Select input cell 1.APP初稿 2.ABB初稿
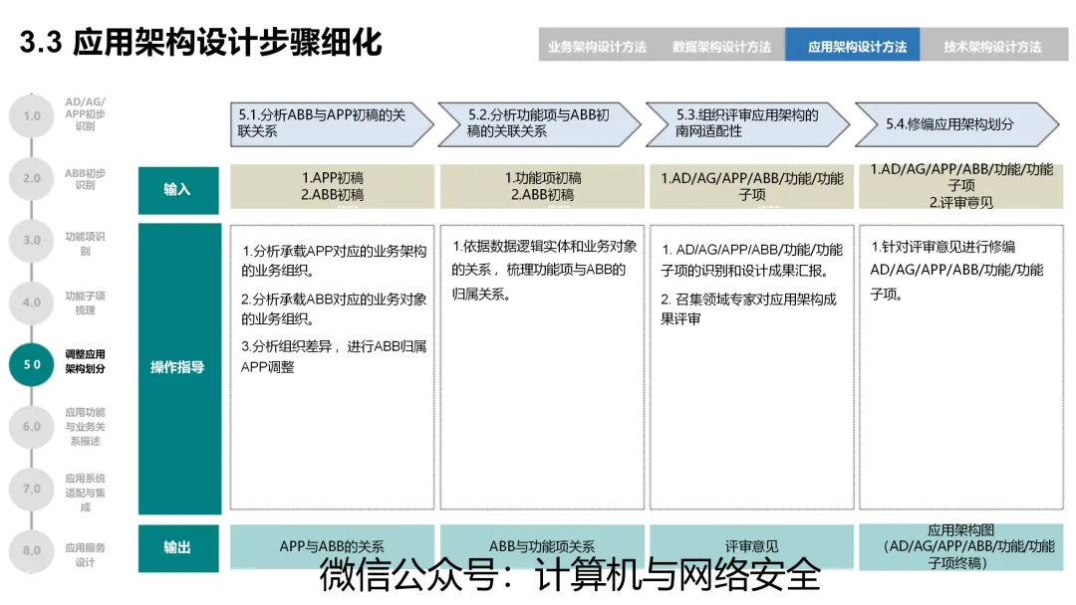 [332, 186]
